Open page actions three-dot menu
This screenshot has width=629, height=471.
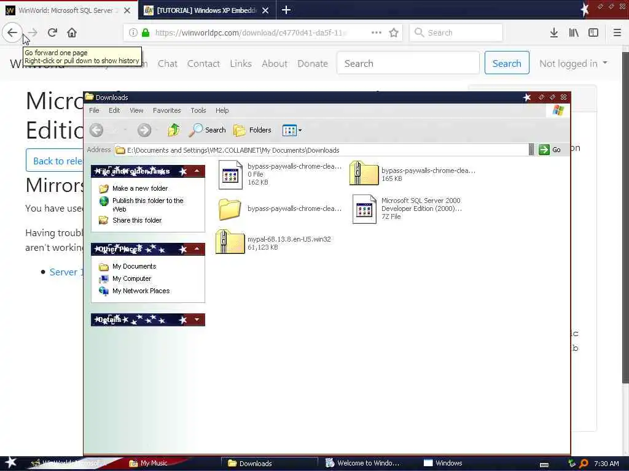pyautogui.click(x=377, y=33)
